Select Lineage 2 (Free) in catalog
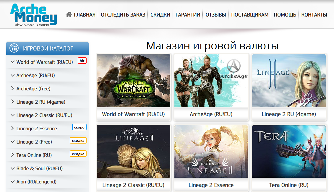This screenshot has height=192, width=334. click(x=34, y=142)
